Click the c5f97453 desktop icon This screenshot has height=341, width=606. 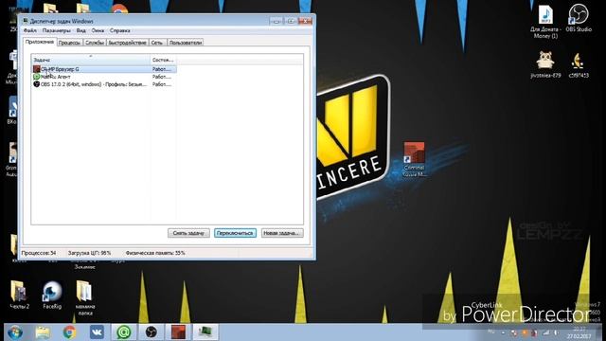(579, 64)
